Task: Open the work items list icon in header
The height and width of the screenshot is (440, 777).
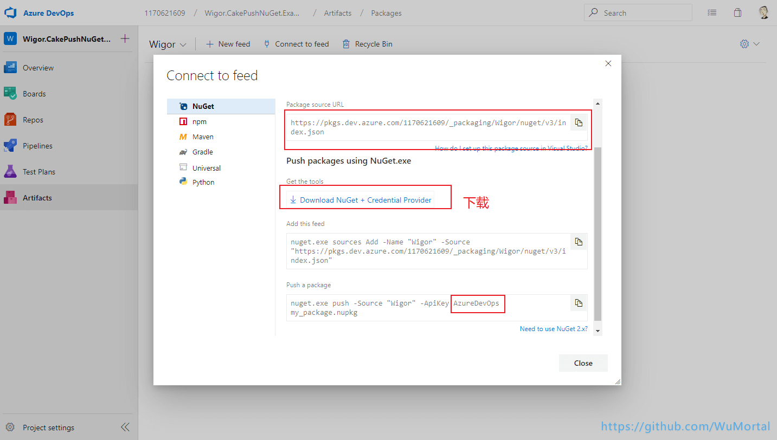Action: point(712,12)
